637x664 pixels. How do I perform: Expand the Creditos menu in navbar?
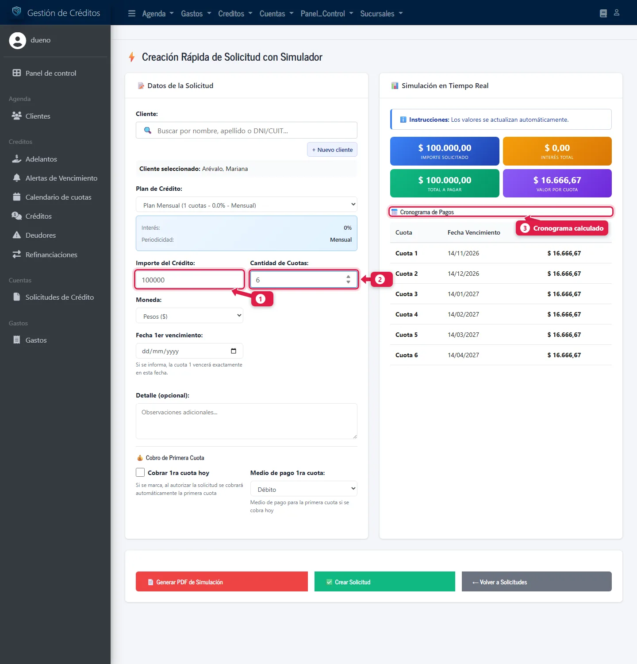pyautogui.click(x=235, y=13)
